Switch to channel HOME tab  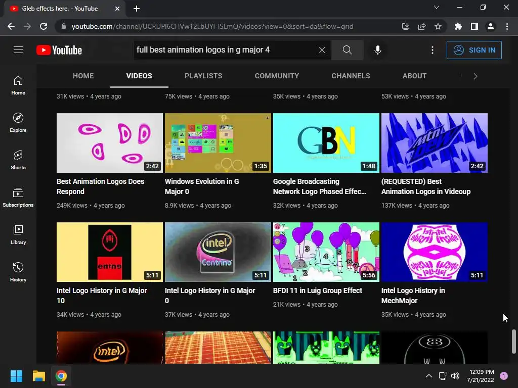coord(83,76)
